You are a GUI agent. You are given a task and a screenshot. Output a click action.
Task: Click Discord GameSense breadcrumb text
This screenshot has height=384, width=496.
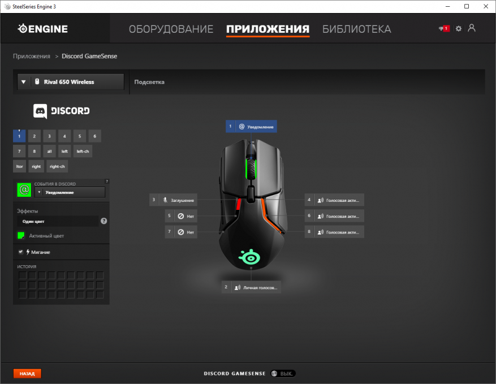[x=89, y=56]
